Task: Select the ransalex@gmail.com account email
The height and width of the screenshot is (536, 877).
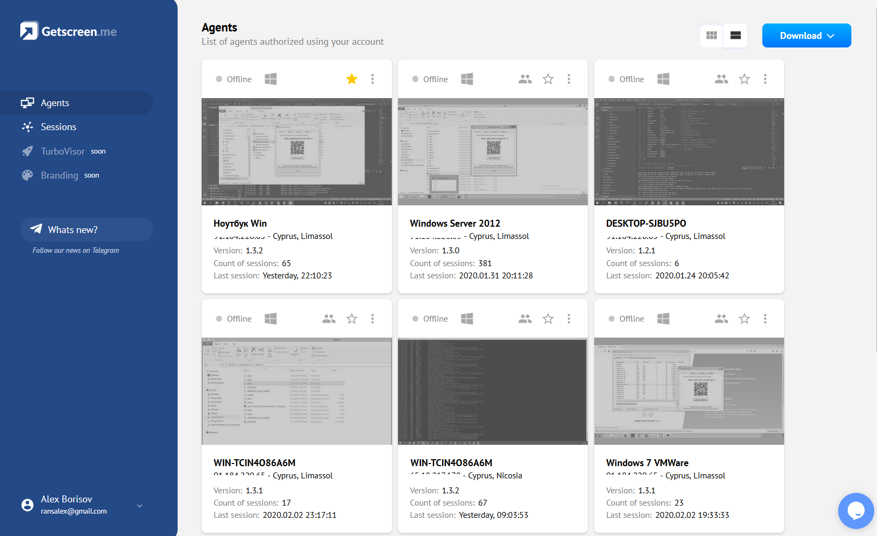Action: (74, 511)
